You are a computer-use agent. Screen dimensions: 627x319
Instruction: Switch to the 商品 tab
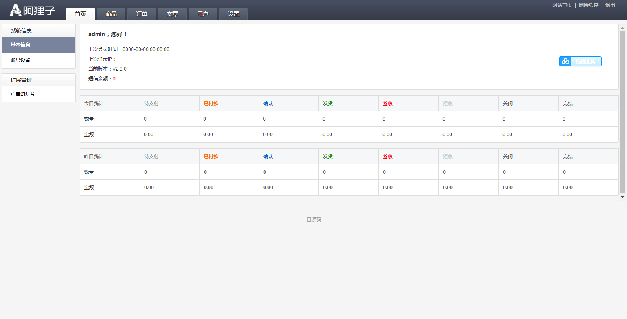(x=111, y=14)
